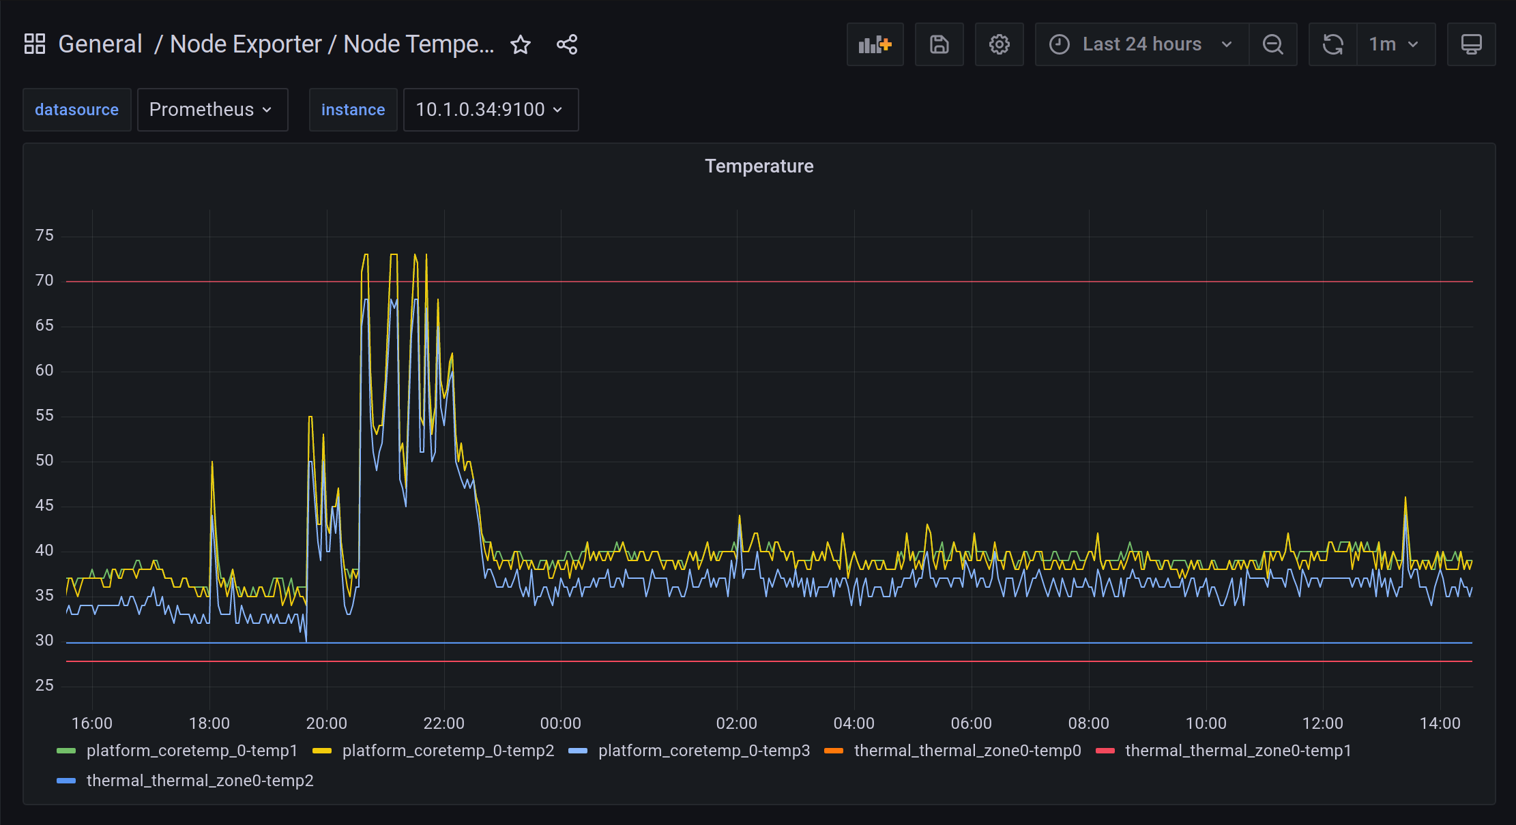Toggle thermal_thermal_zone0-temp2 legend series
This screenshot has width=1516, height=825.
tap(200, 781)
